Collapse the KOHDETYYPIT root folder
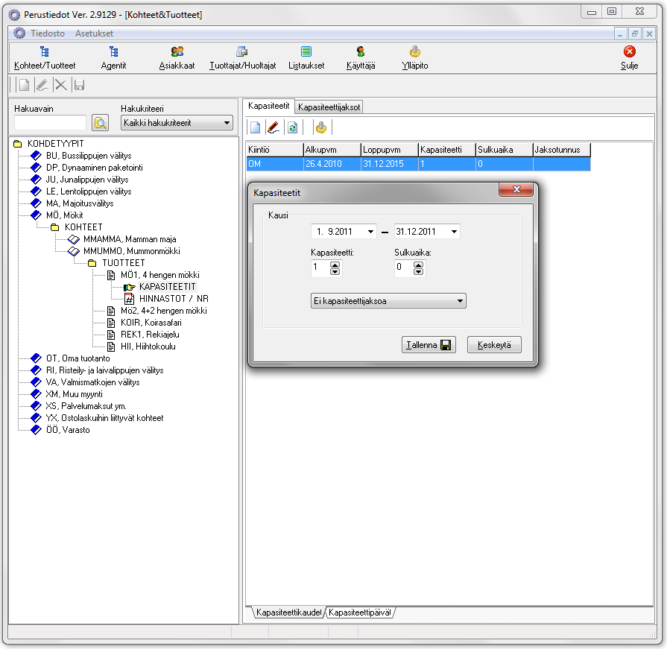Image resolution: width=667 pixels, height=649 pixels. 17,144
